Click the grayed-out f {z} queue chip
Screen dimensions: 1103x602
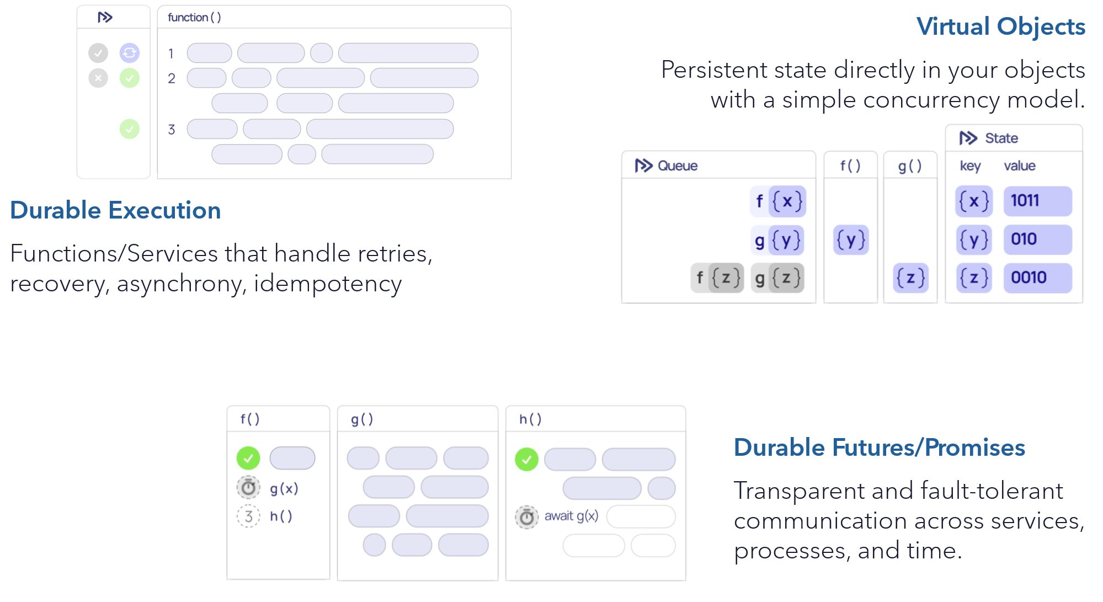(x=717, y=278)
